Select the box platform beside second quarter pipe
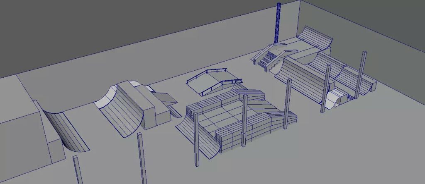 [154, 105]
